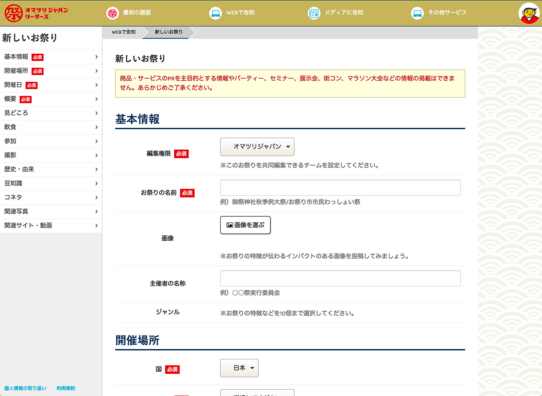Open the 利用規約 link
The image size is (542, 396).
click(x=66, y=388)
